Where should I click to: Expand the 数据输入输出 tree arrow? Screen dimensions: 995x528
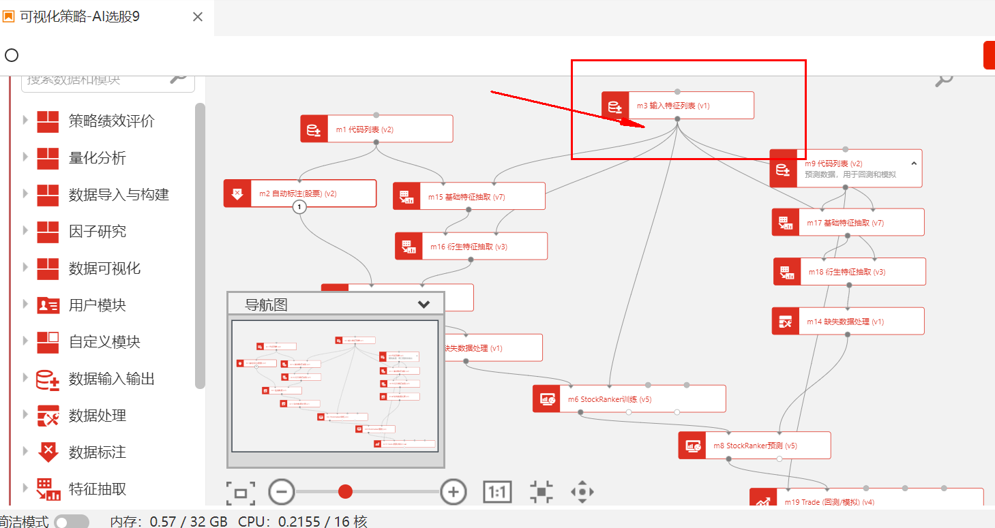tap(25, 378)
